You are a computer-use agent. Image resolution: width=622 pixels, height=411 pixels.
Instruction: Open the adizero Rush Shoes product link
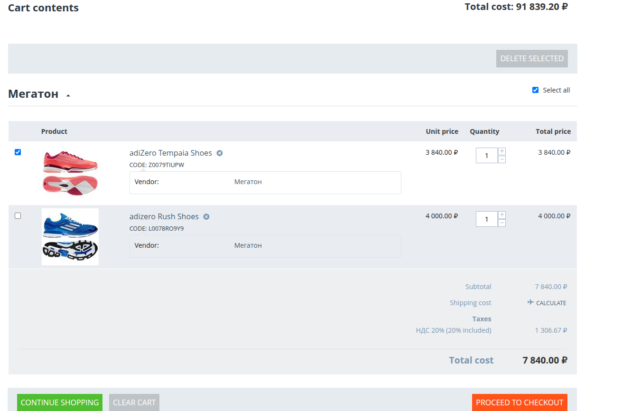click(x=164, y=216)
